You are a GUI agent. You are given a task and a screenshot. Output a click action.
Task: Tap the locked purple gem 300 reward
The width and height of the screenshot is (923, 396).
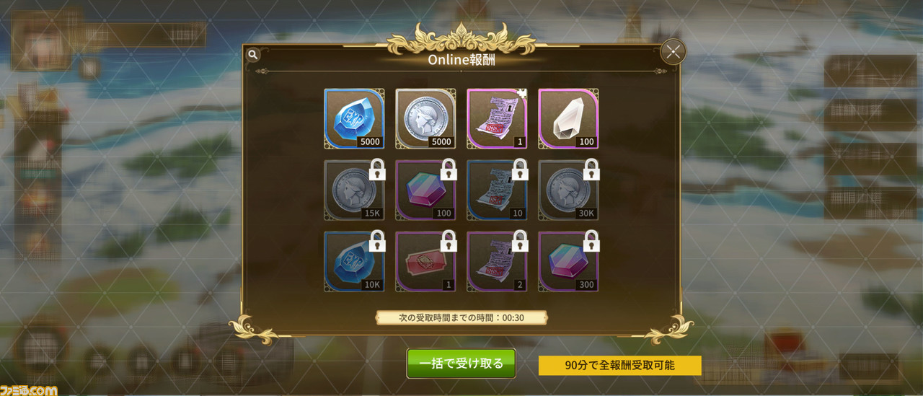click(568, 262)
